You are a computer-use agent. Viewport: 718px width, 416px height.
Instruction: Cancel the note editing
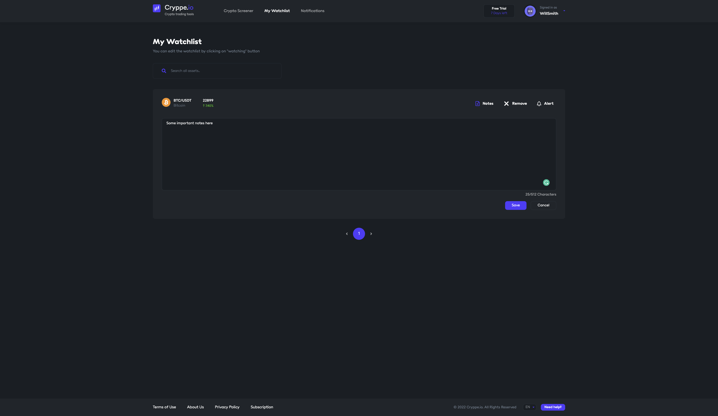543,205
